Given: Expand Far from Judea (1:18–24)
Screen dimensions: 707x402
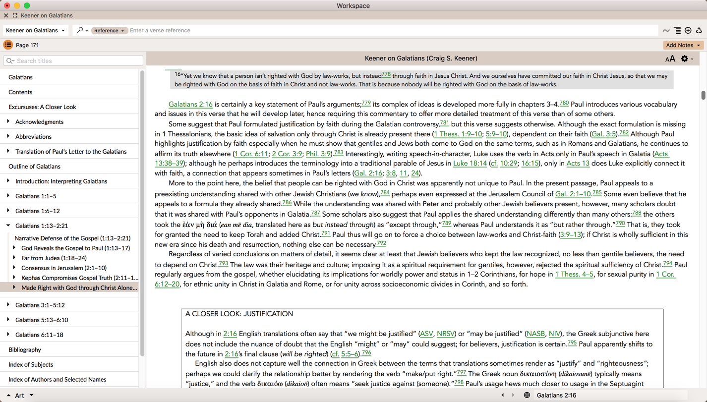Looking at the screenshot, I should pos(14,258).
